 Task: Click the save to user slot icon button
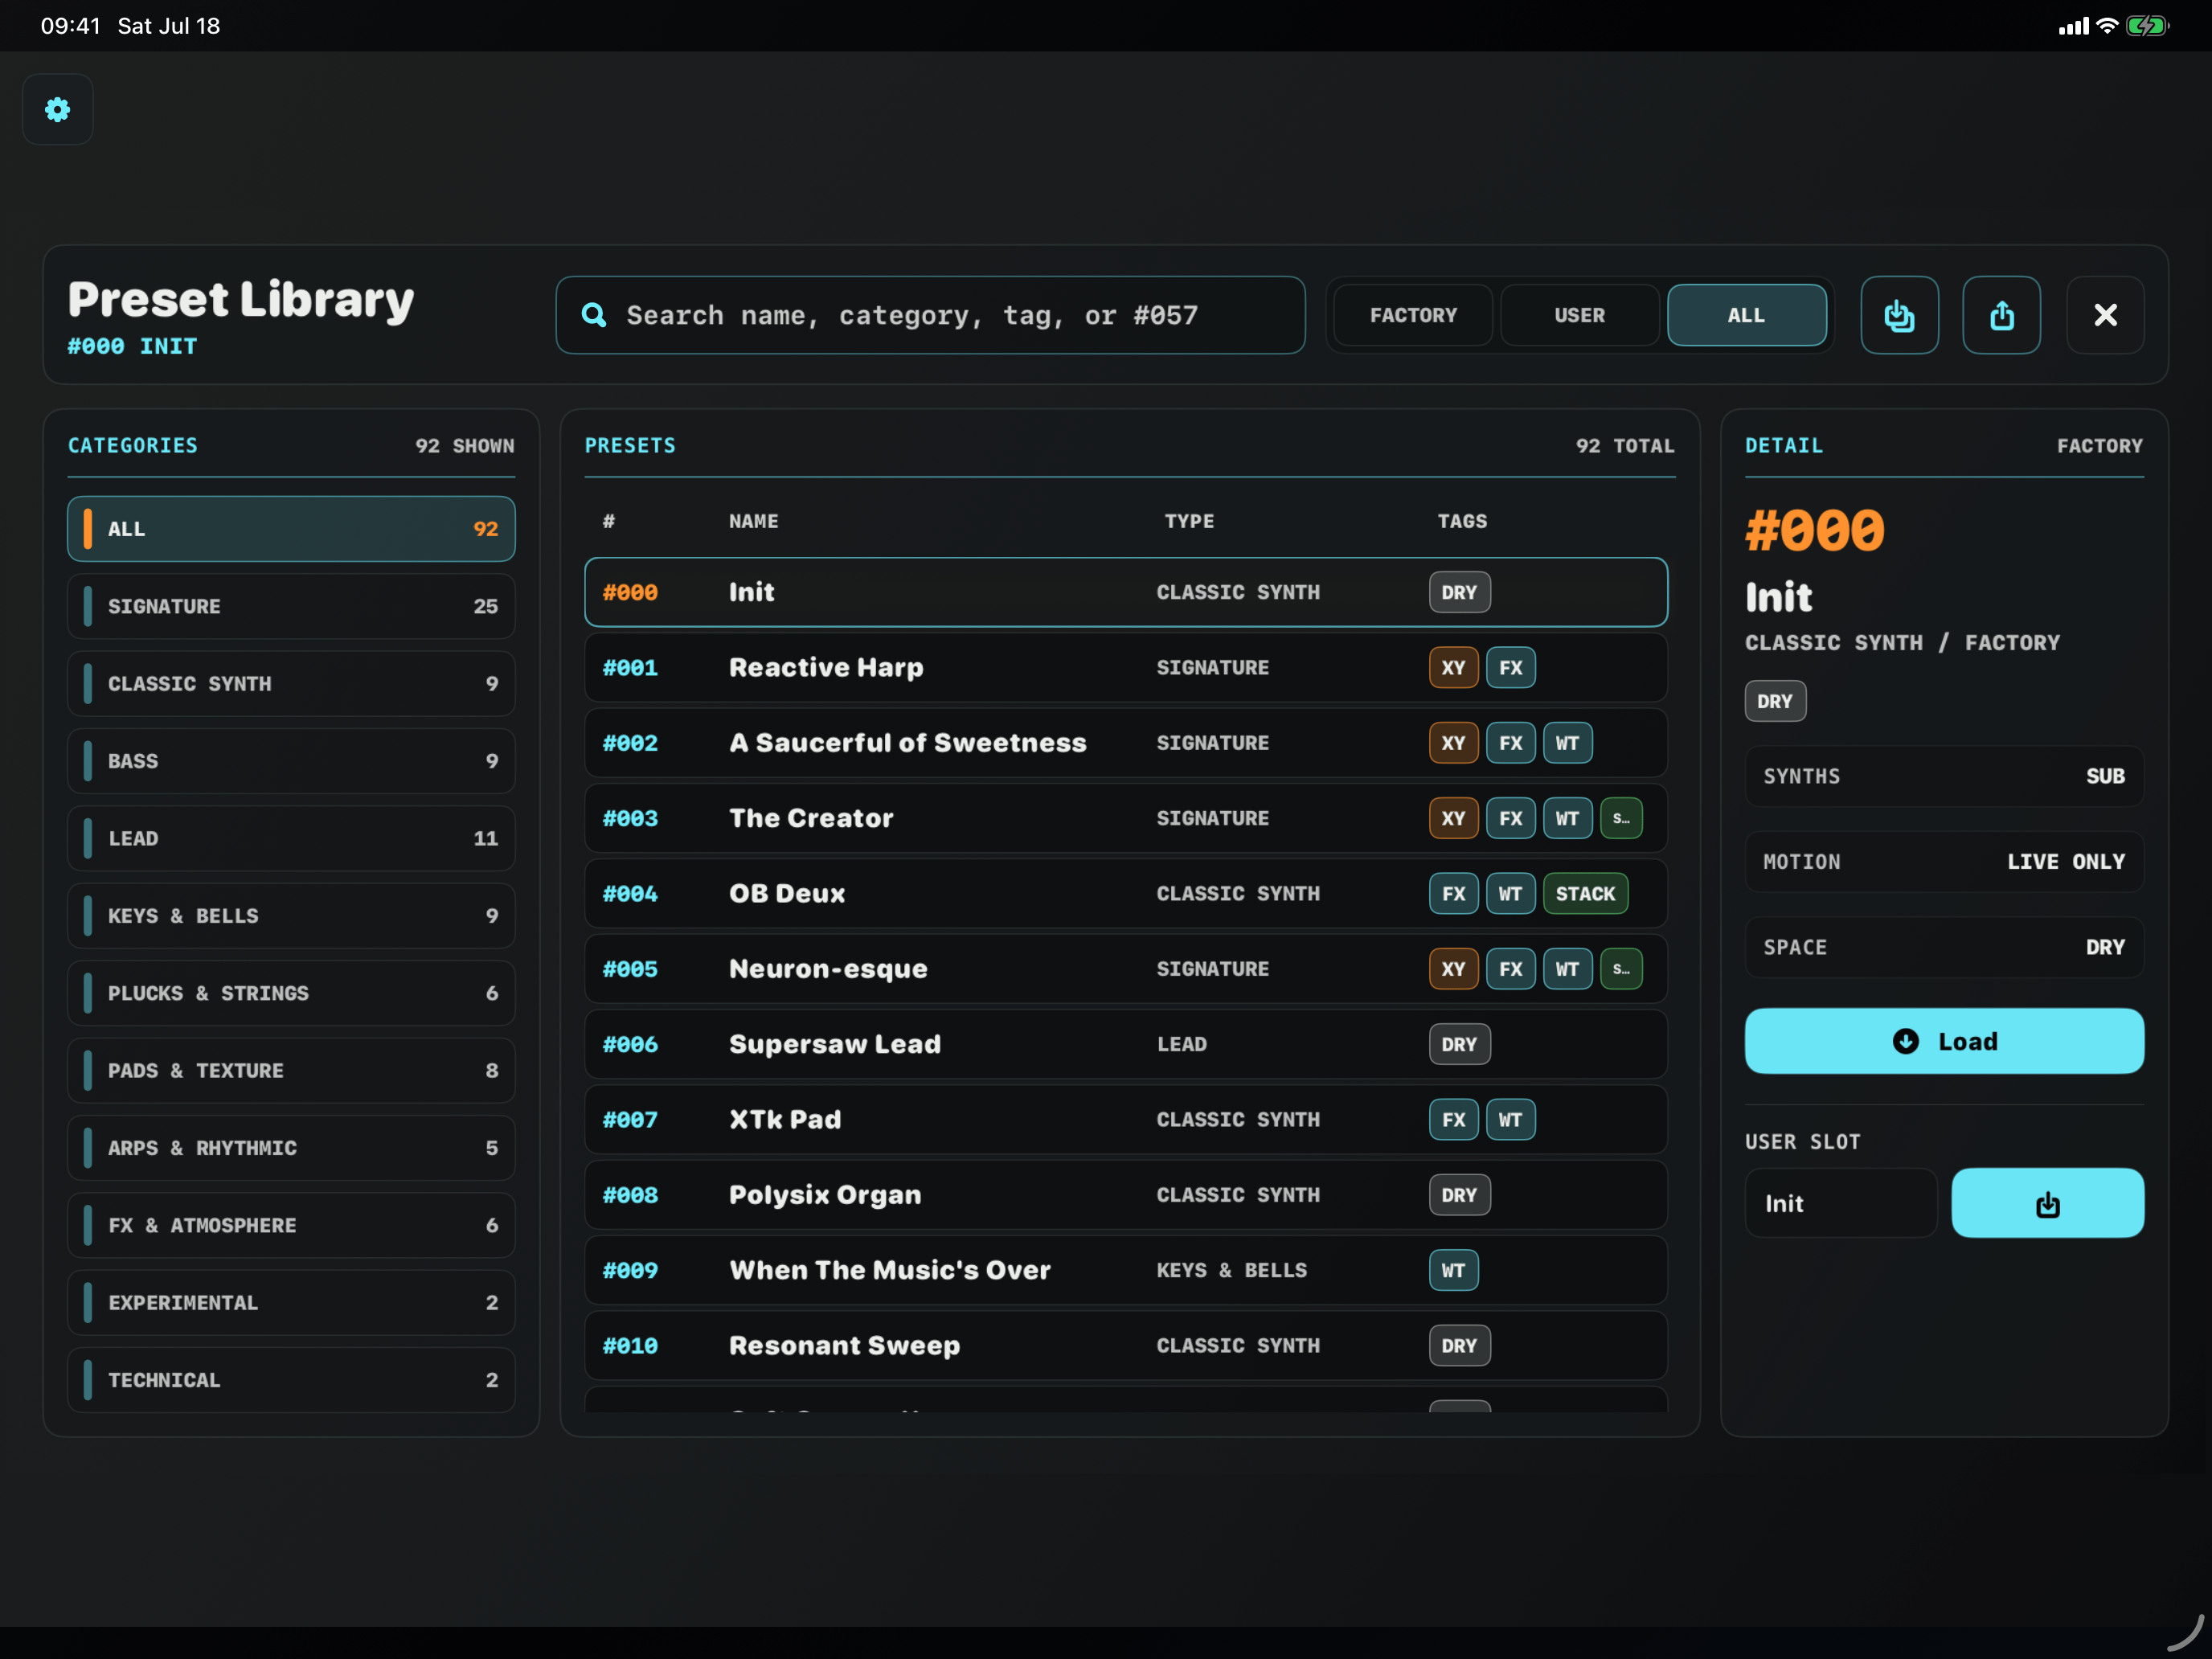click(x=2047, y=1203)
